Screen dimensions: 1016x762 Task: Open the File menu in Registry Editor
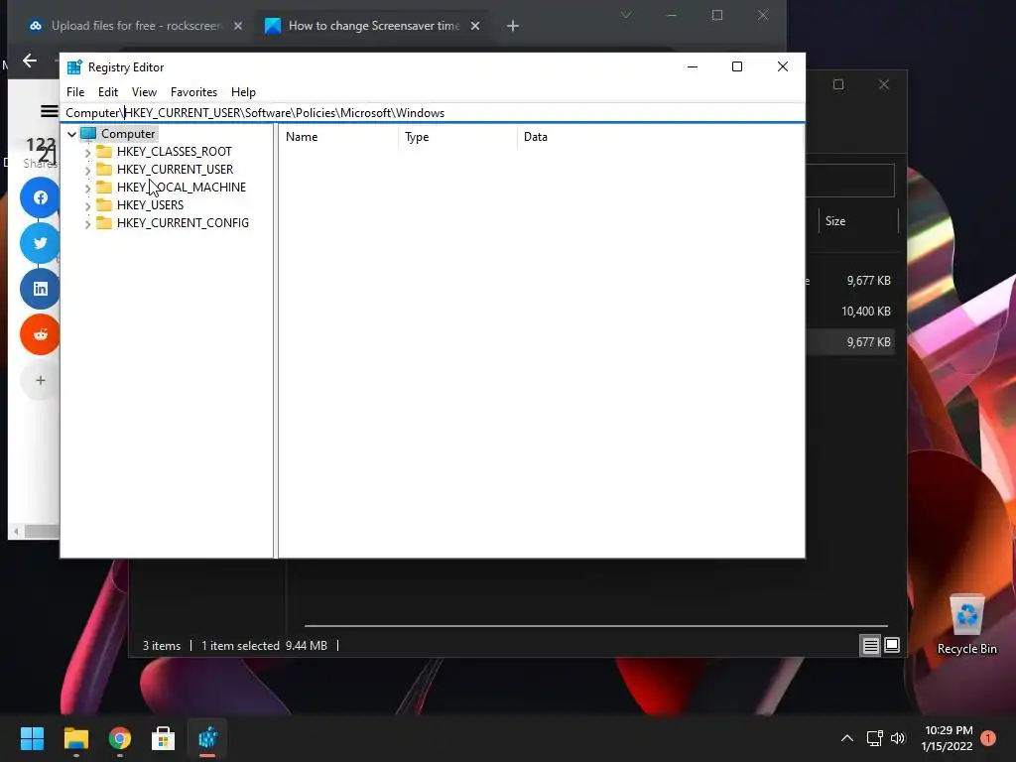[x=75, y=92]
